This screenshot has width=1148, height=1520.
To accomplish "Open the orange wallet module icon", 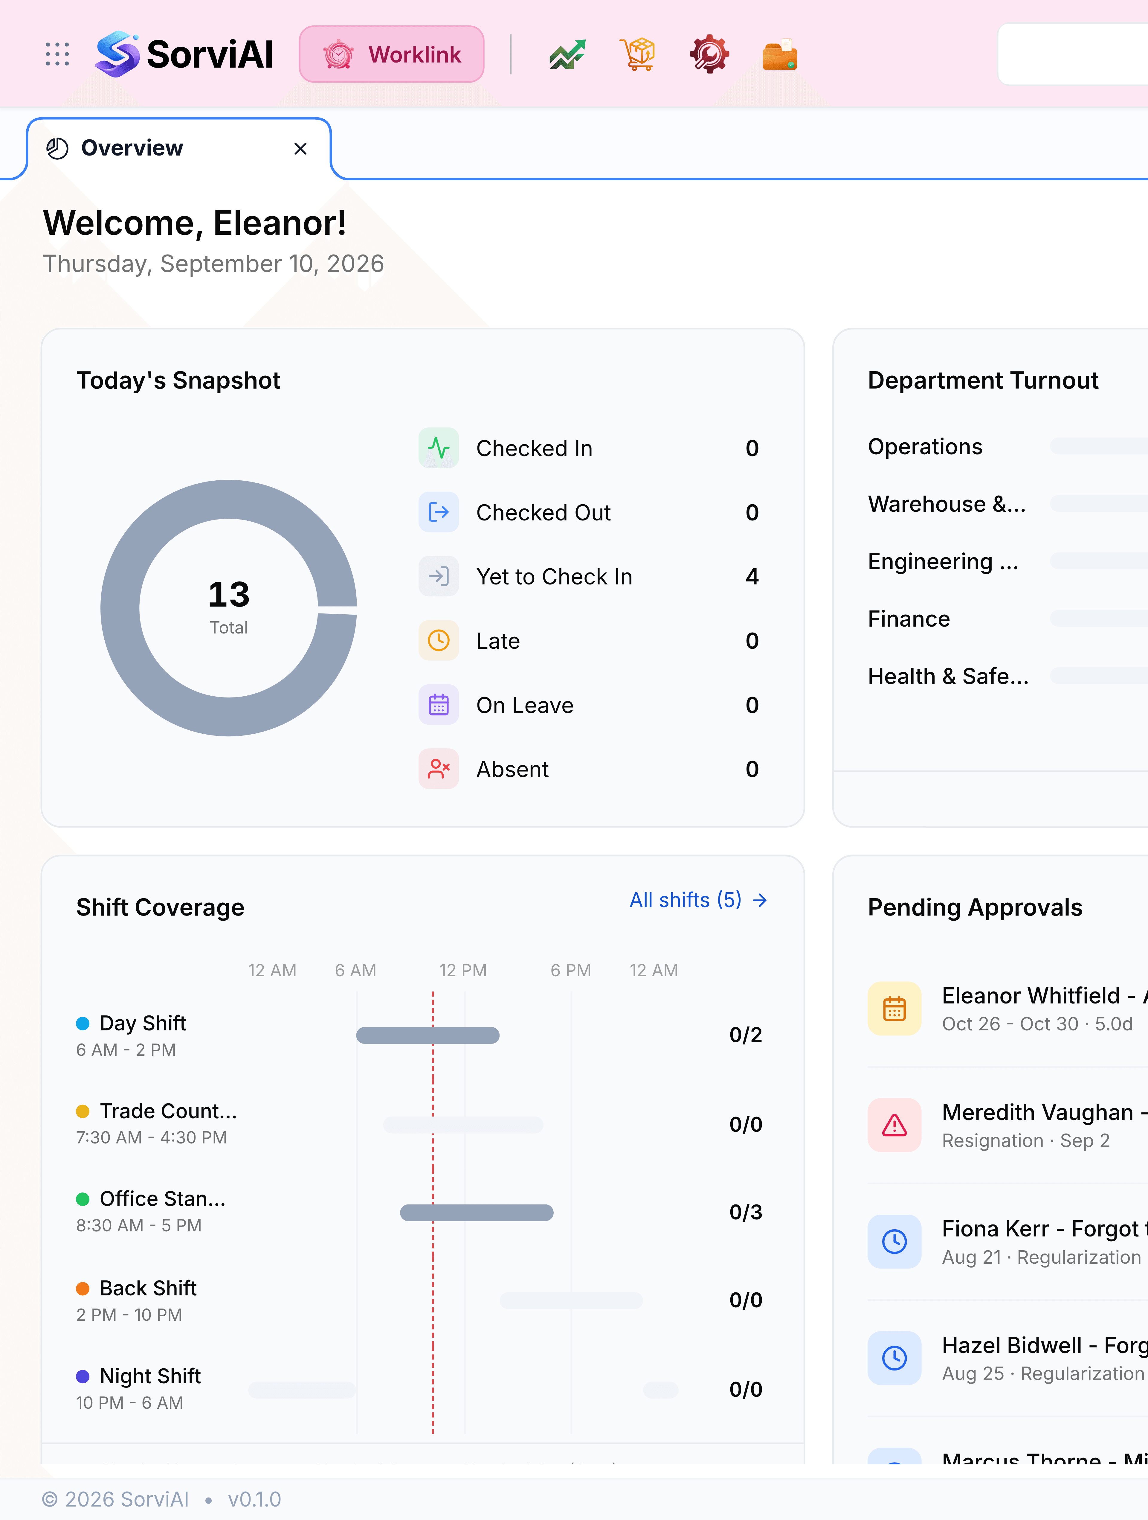I will point(780,54).
